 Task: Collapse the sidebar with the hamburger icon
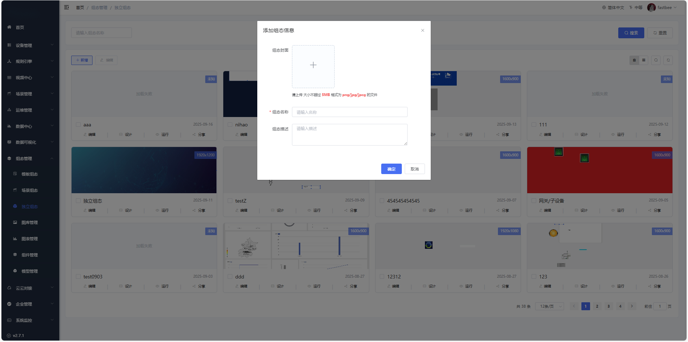coord(66,7)
